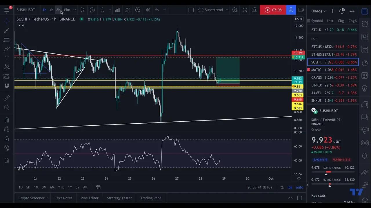
Task: Switch to the 4h timeframe
Action: tap(51, 10)
